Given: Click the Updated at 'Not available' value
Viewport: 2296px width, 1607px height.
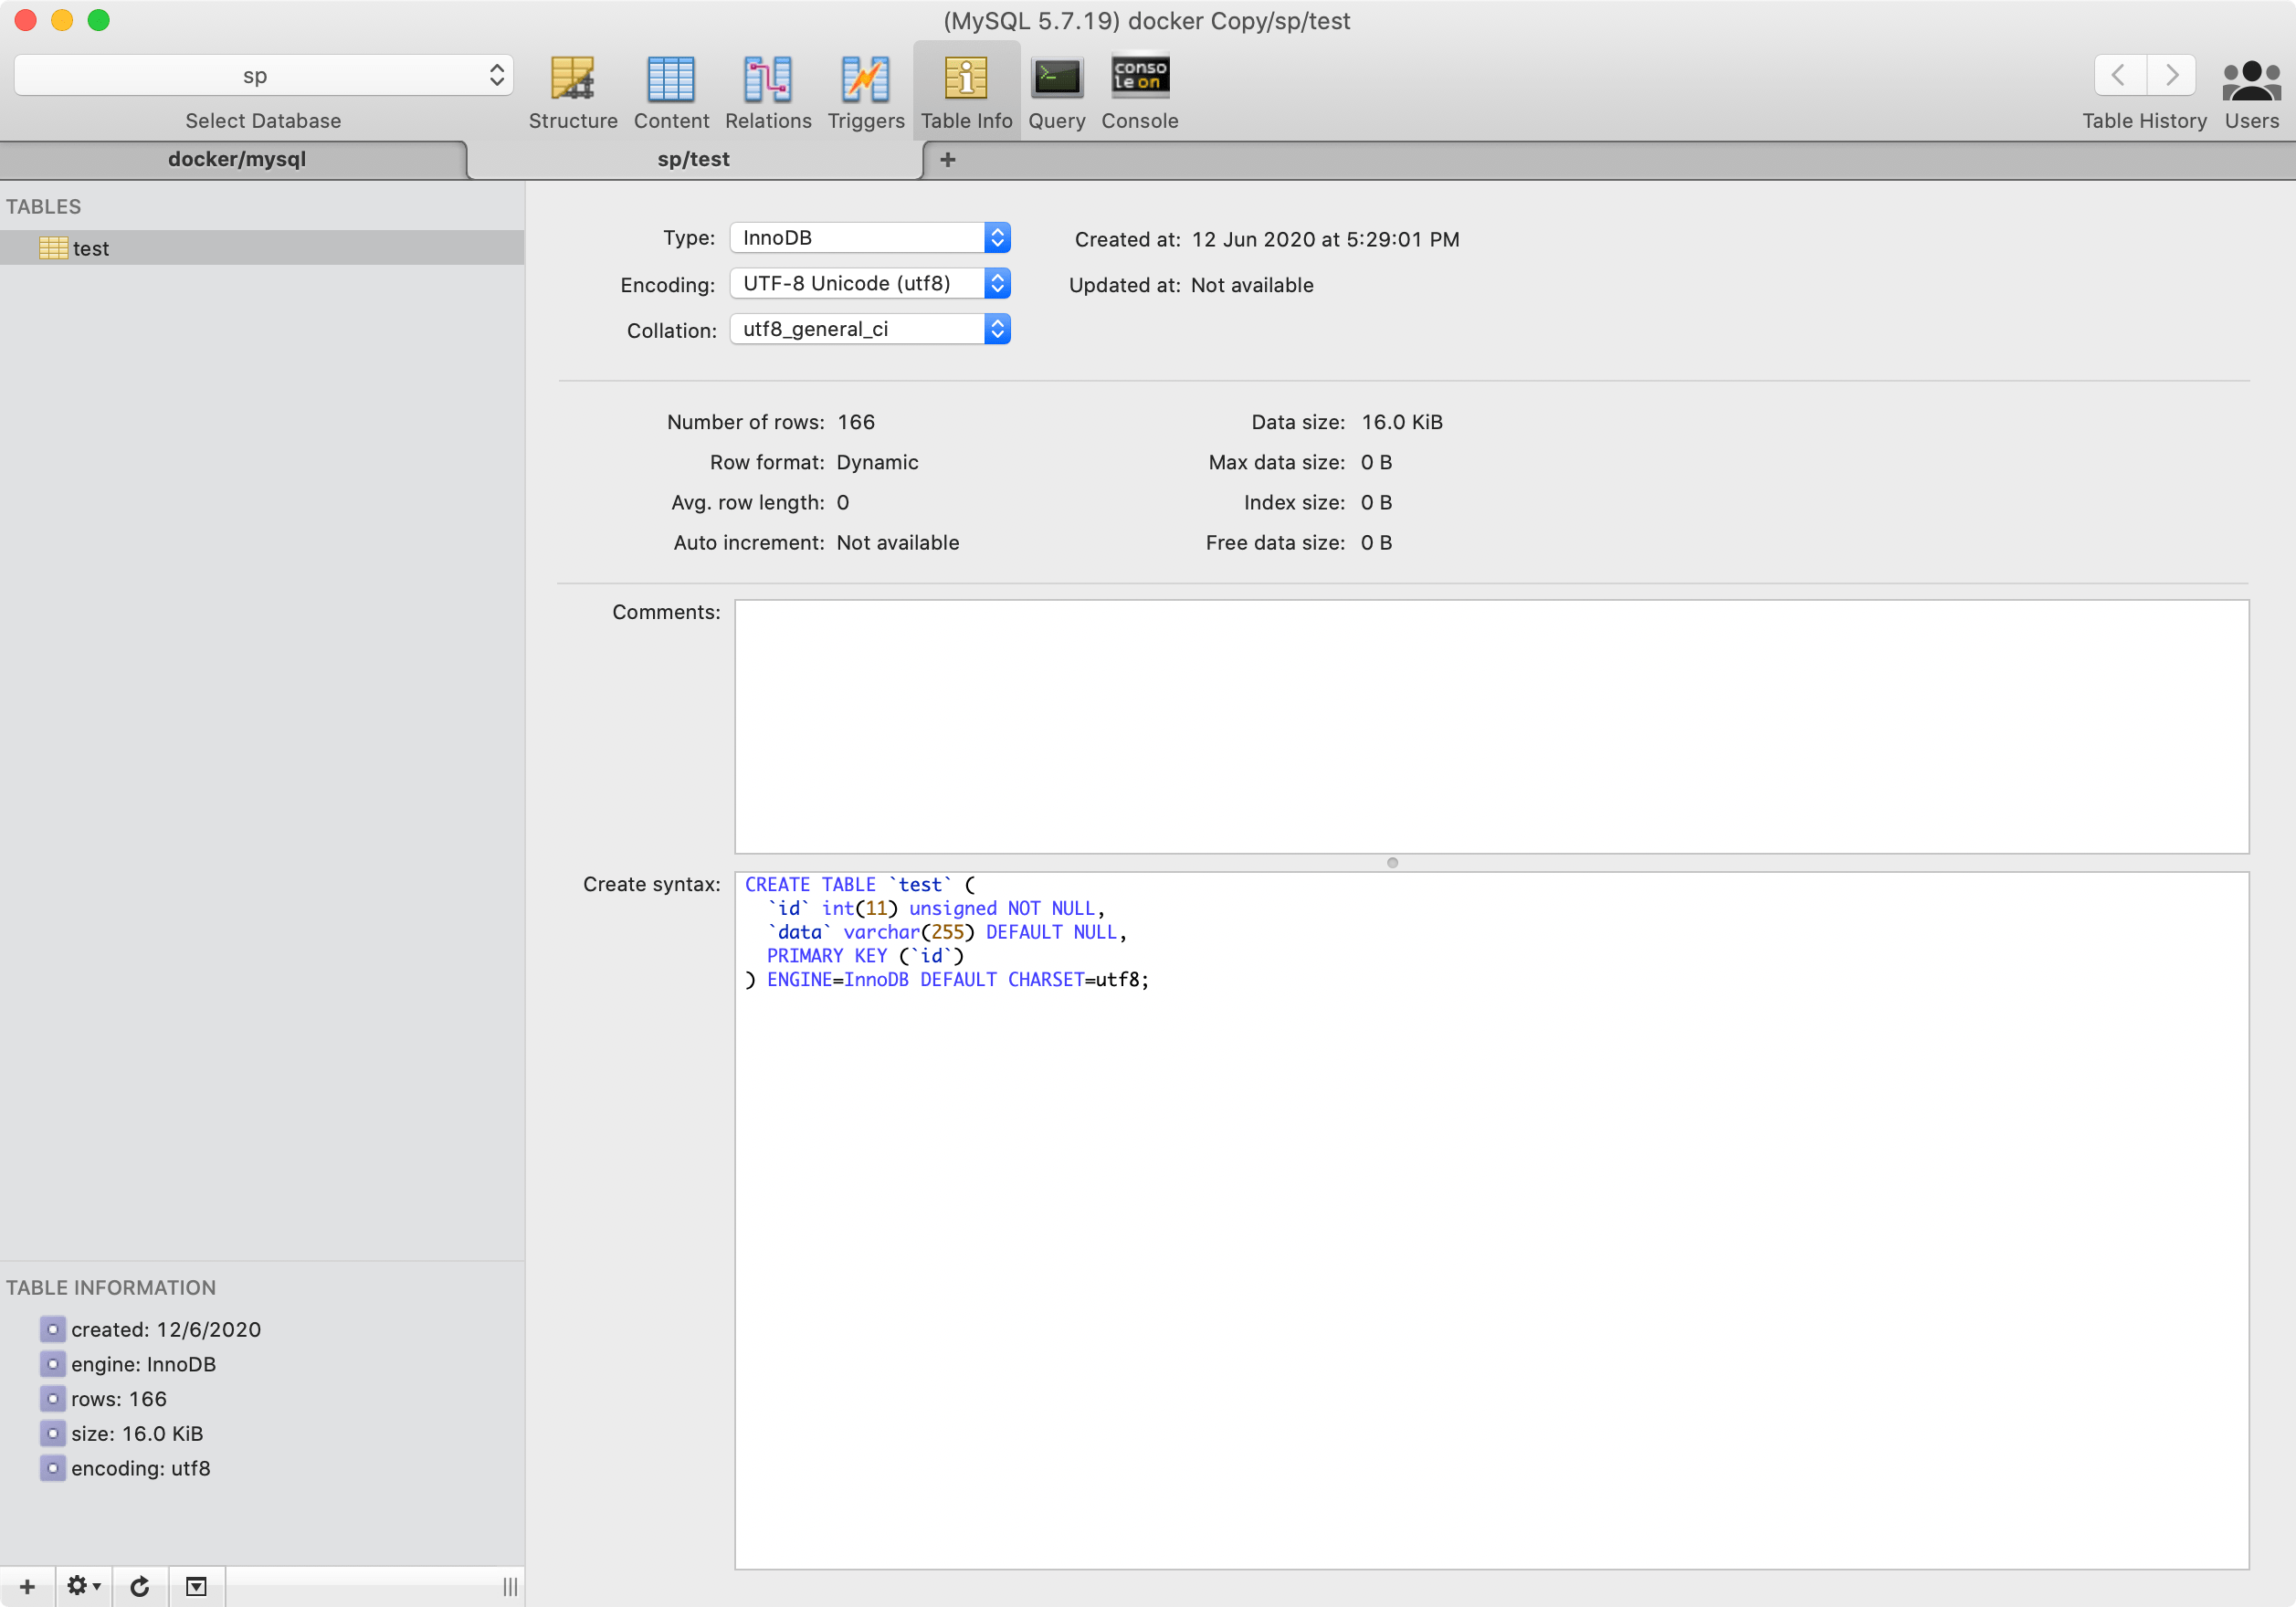Looking at the screenshot, I should (x=1252, y=285).
